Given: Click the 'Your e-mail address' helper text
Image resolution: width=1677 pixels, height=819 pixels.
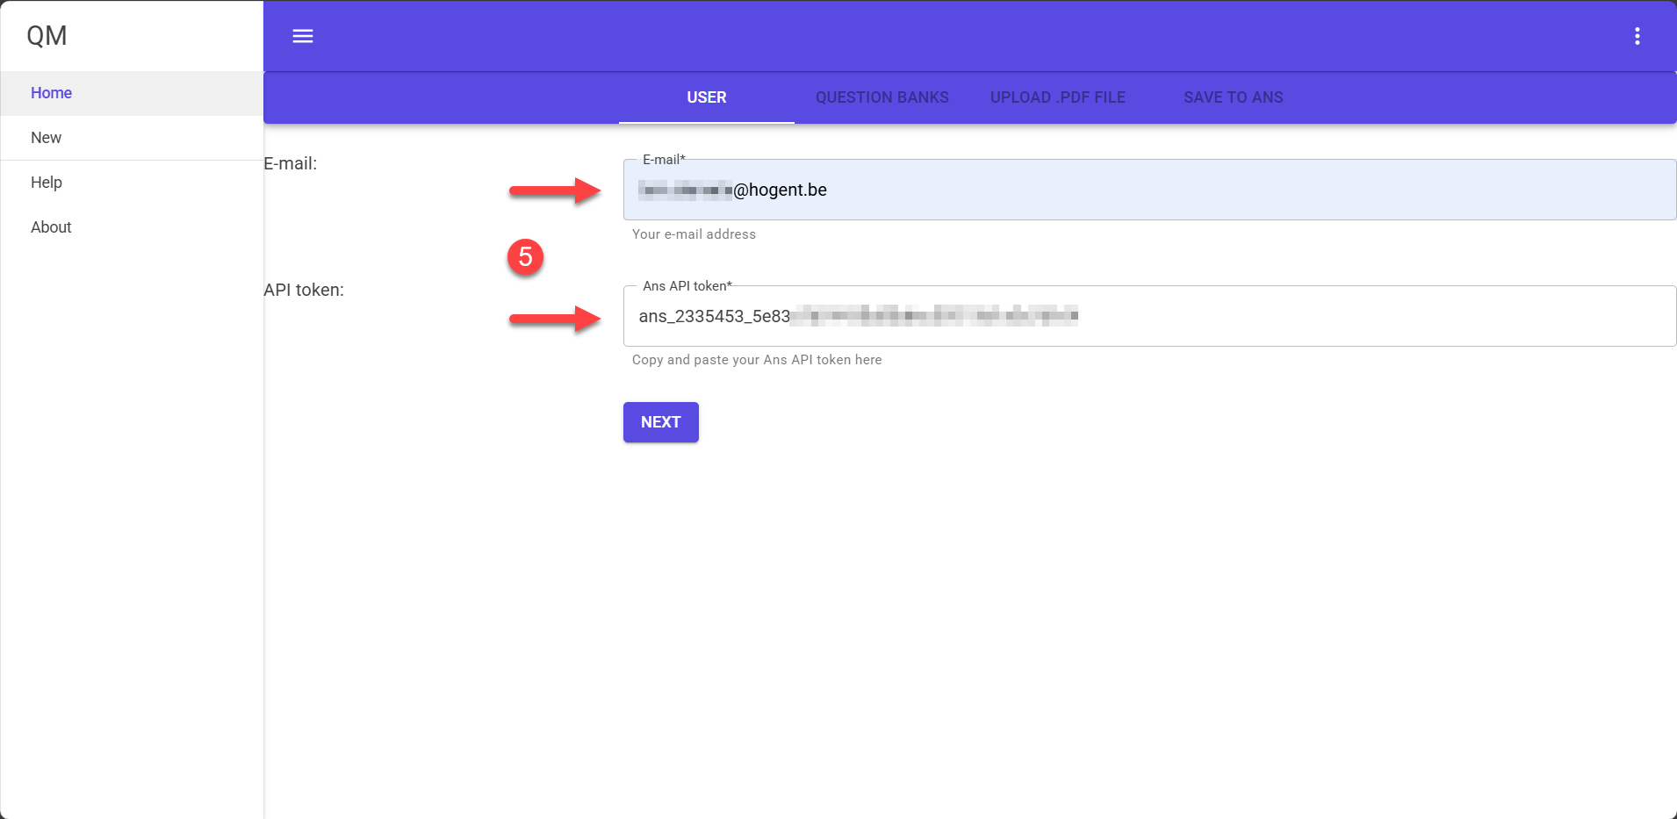Looking at the screenshot, I should point(694,234).
